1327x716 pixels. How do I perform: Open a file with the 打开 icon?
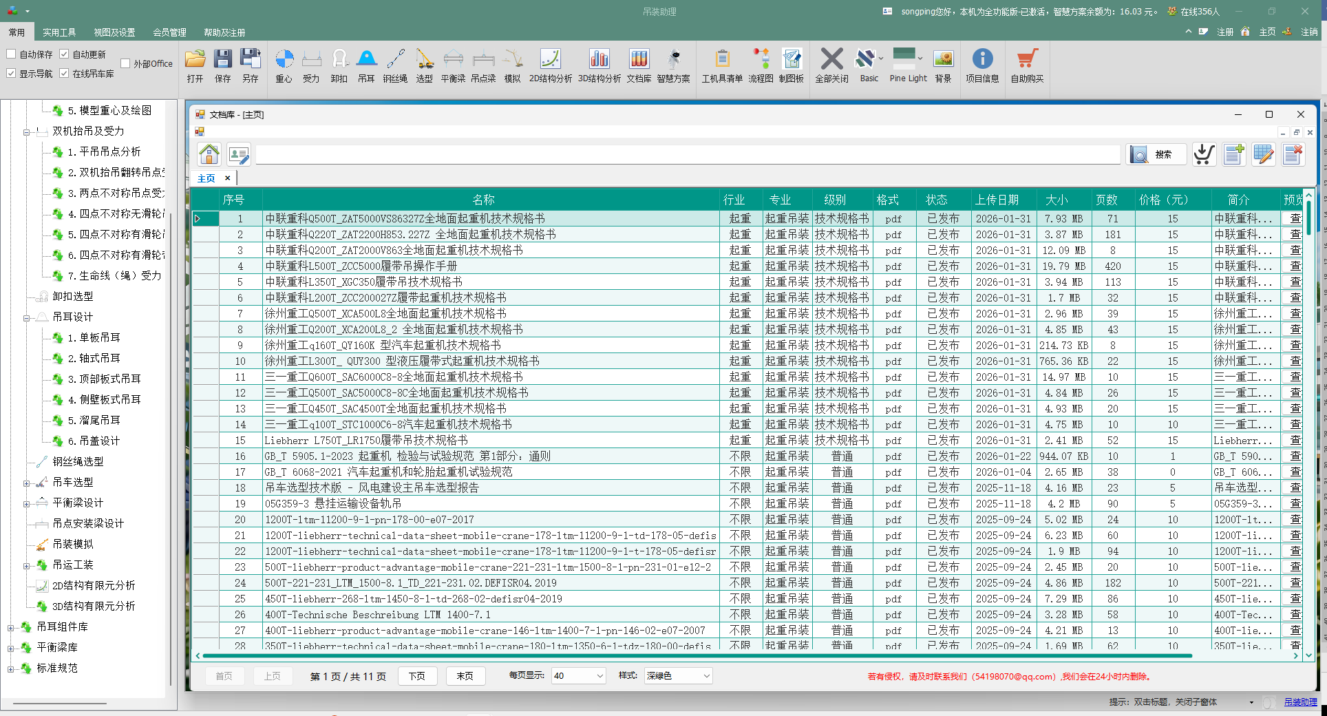[x=195, y=66]
